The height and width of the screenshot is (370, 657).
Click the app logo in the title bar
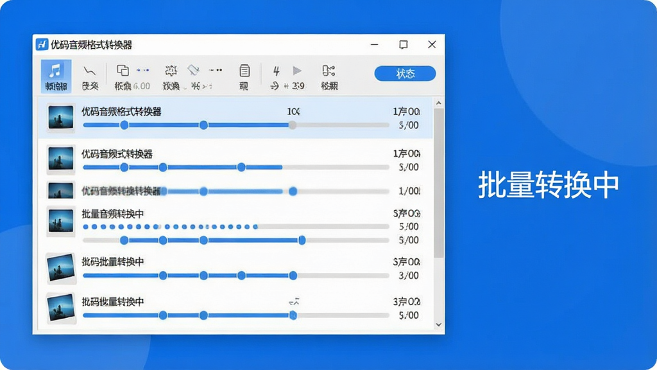[42, 44]
